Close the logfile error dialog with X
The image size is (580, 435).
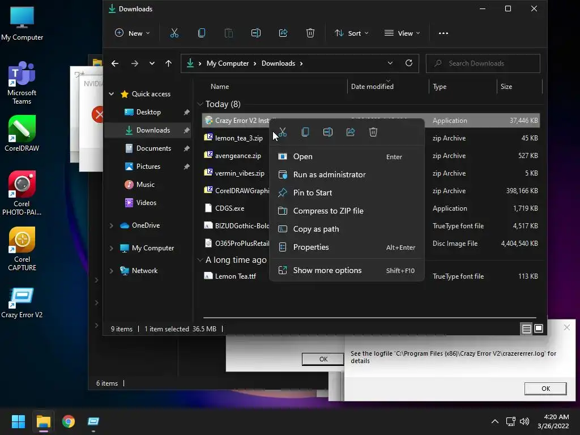(566, 327)
